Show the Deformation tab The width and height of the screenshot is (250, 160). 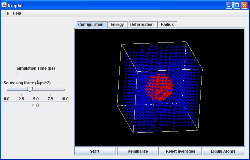click(x=142, y=25)
